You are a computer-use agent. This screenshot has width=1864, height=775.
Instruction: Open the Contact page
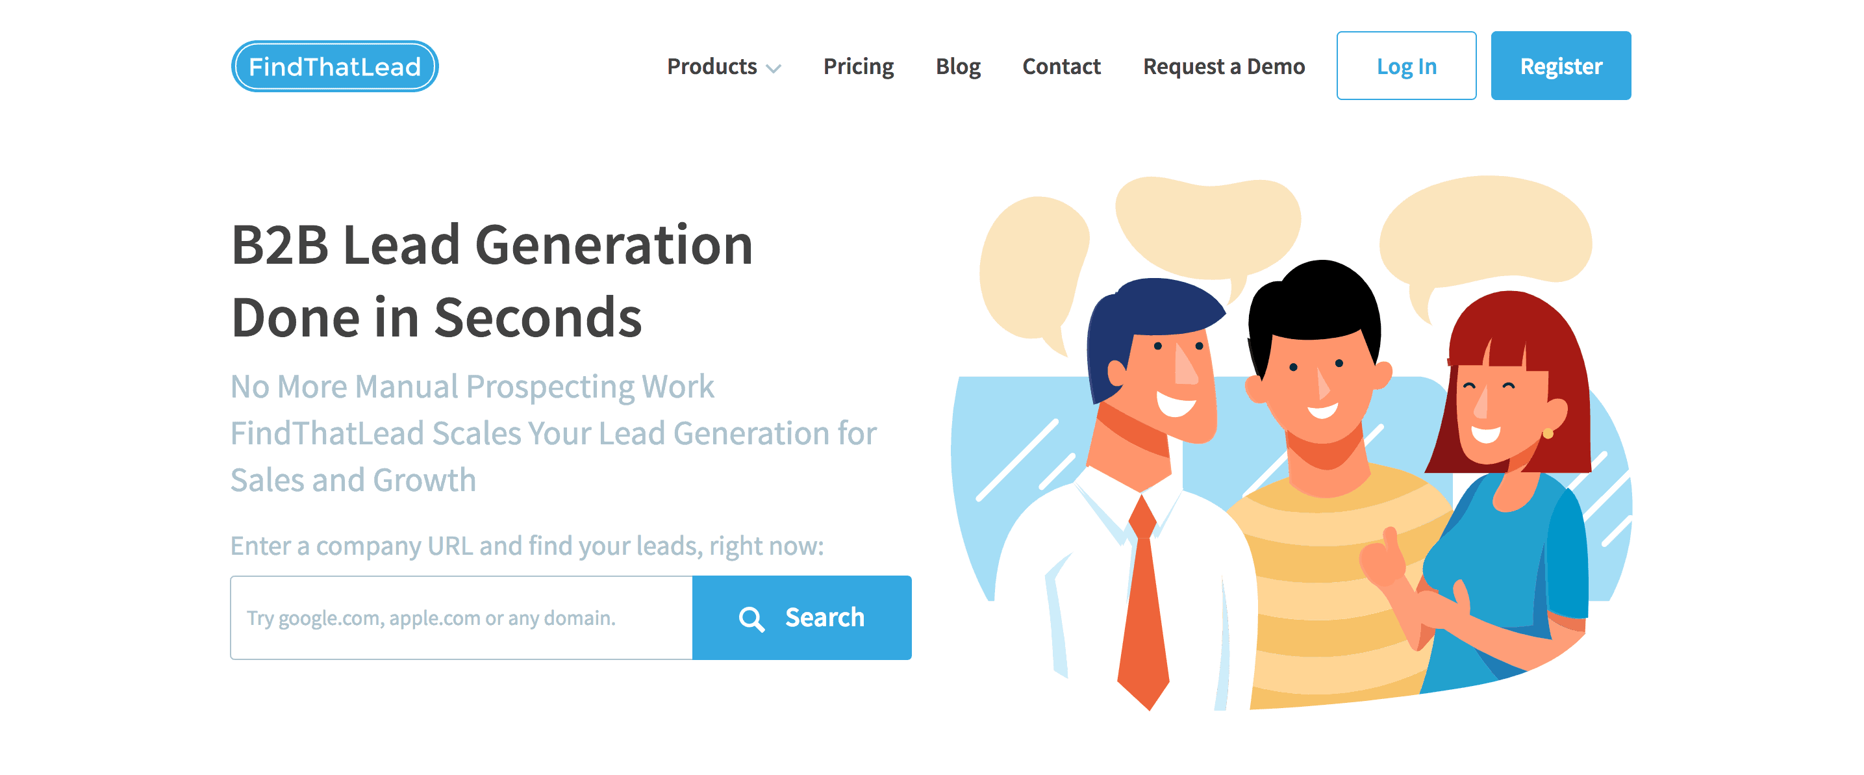(1061, 66)
